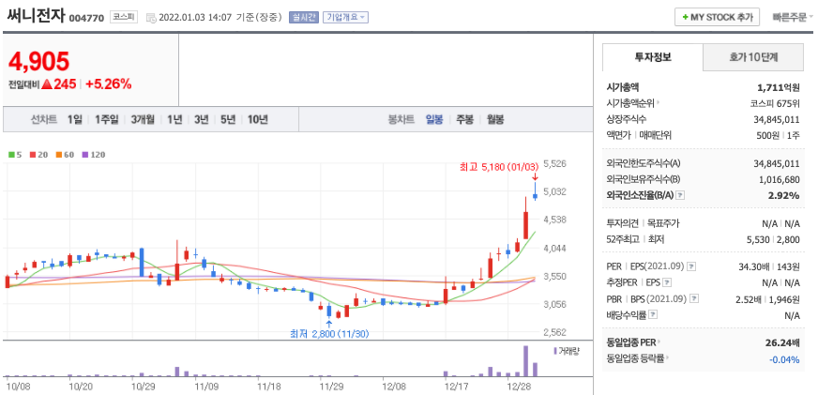Click the +5.26% change rate
Image resolution: width=818 pixels, height=395 pixels.
109,84
